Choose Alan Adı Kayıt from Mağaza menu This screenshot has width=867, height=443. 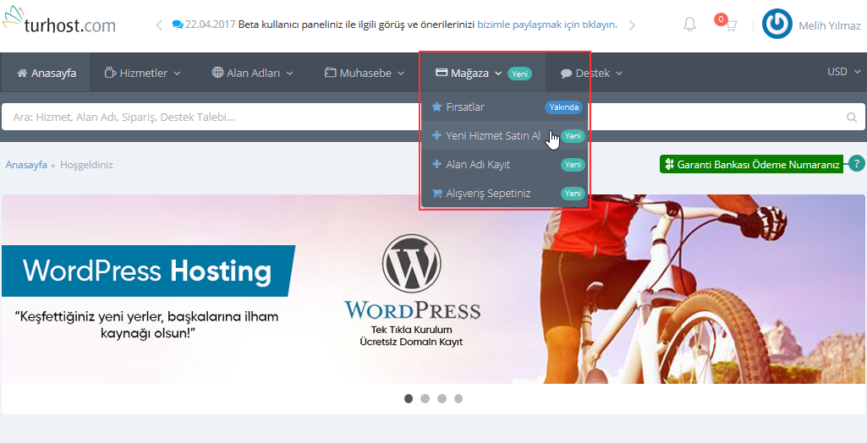pyautogui.click(x=477, y=164)
